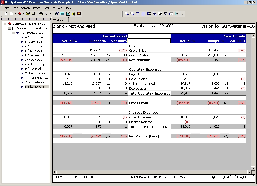Click the blank new document icon
This screenshot has height=186, width=257.
(x=6, y=14)
